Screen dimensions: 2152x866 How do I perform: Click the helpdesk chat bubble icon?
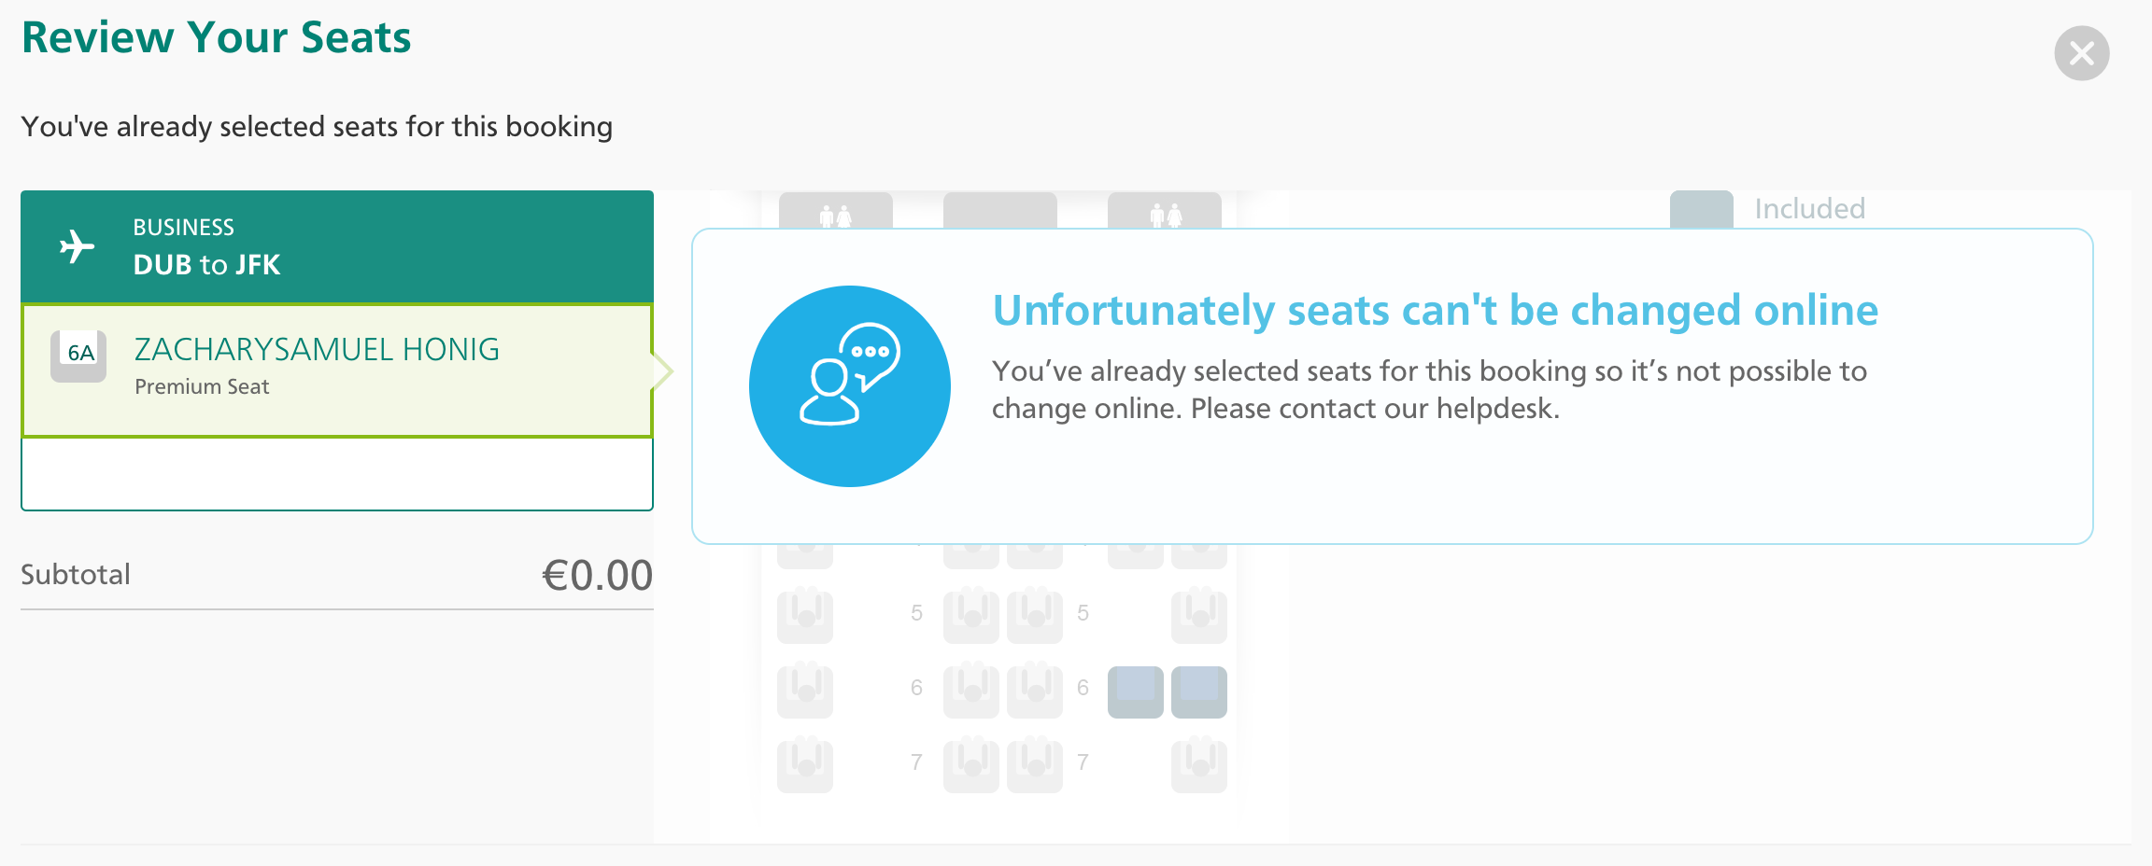[x=849, y=385]
